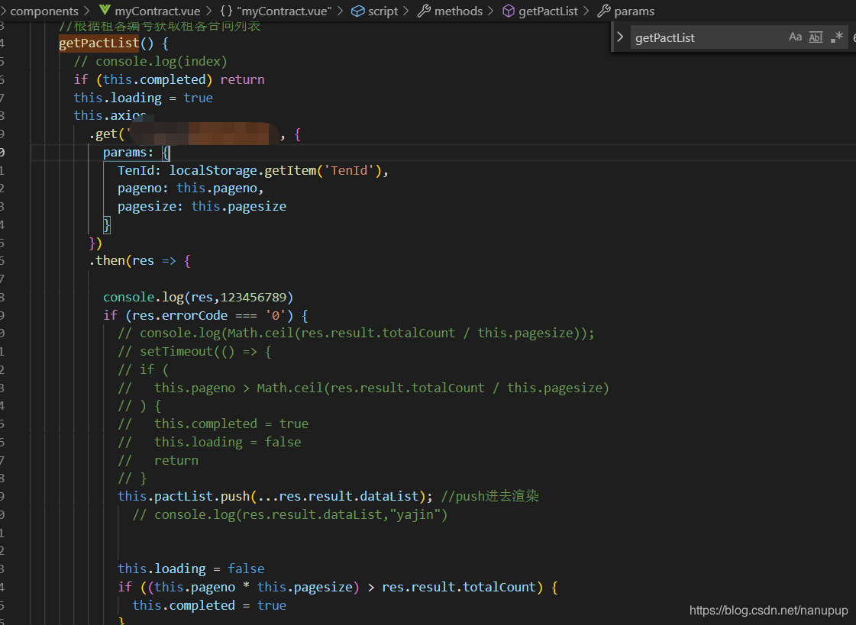Click the Vue file icon in breadcrumb
Image resolution: width=856 pixels, height=625 pixels.
(105, 11)
